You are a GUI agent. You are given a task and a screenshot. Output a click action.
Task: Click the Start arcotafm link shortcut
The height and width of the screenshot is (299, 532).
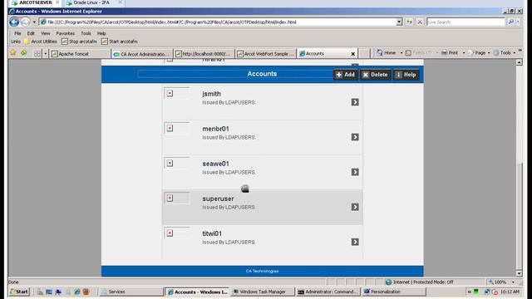120,42
